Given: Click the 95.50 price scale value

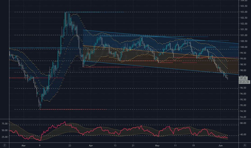Looking at the screenshot, I should click(x=243, y=100).
